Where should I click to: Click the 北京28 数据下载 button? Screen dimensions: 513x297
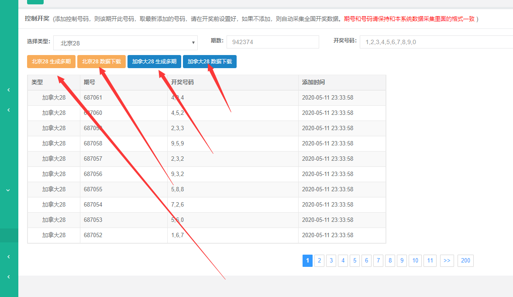[102, 62]
